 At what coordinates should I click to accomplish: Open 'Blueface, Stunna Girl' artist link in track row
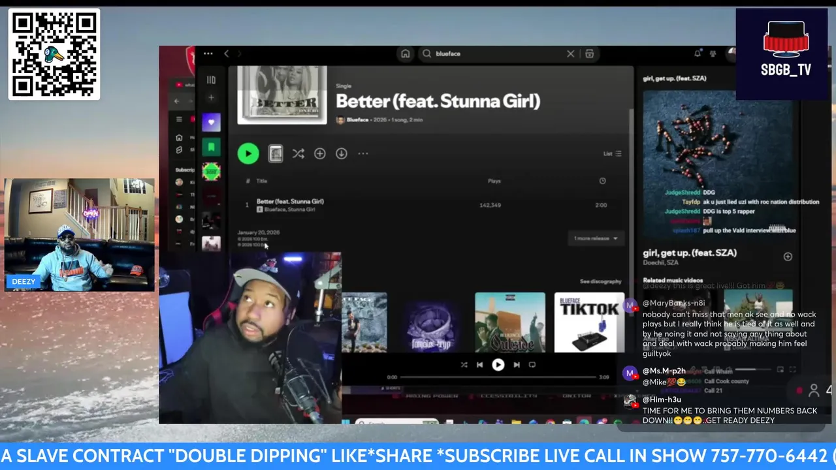(x=289, y=210)
